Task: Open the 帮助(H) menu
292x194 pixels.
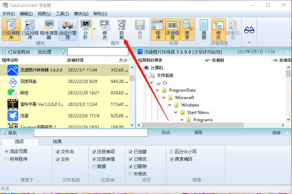Action: click(100, 14)
